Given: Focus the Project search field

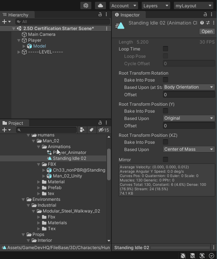Looking at the screenshot, I should point(46,130).
